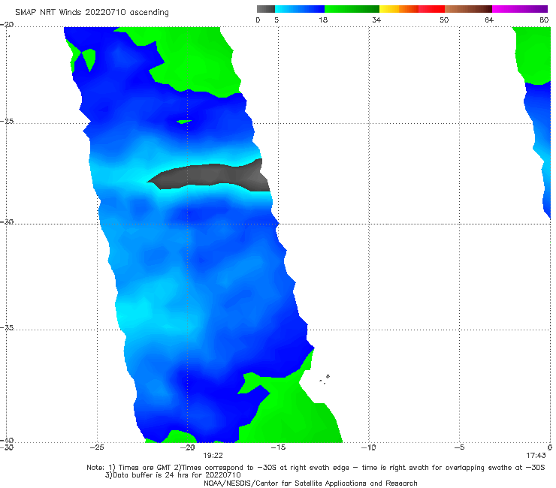Click the latitude axis label '-25'
This screenshot has height=488, width=556.
tap(7, 121)
